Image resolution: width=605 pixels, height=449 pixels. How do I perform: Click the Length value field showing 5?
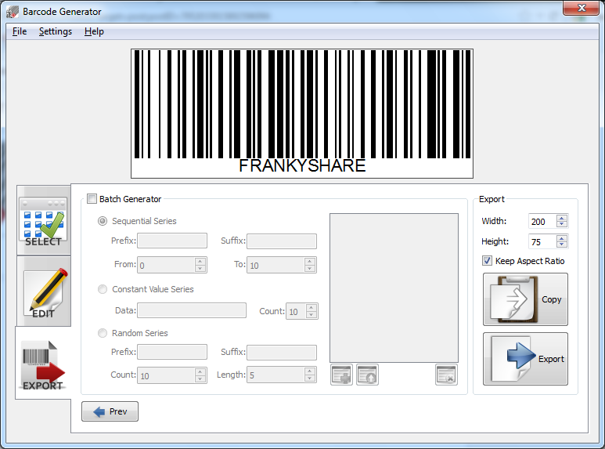point(275,375)
